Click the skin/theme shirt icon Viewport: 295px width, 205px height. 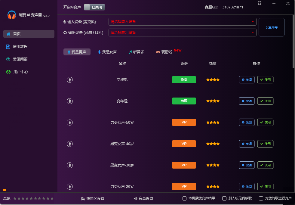click(x=260, y=3)
